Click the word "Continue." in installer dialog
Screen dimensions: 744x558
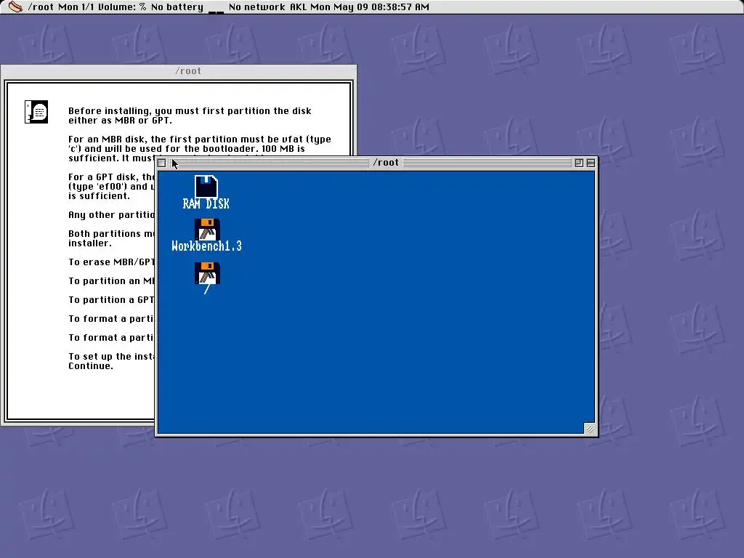[91, 366]
